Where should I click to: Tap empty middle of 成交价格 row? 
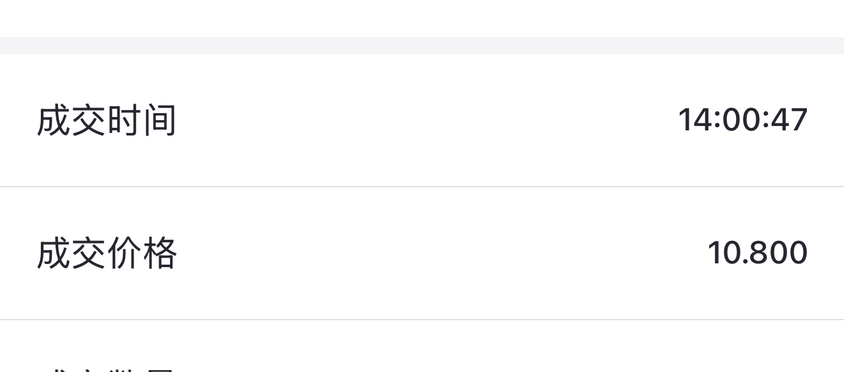422,253
